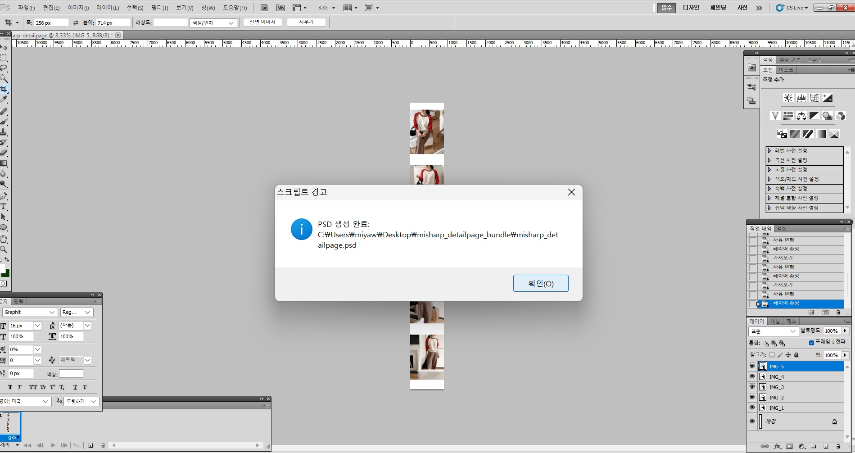This screenshot has height=453, width=855.
Task: Open the 색상 text color swatch
Action: 71,374
